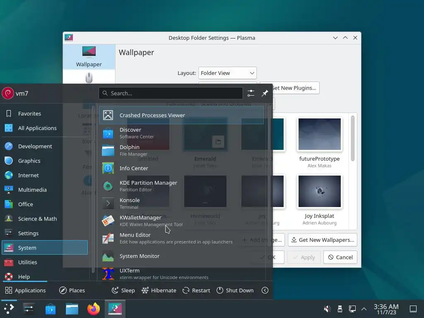Switch to Places tab in launcher
This screenshot has width=424, height=318.
(72, 290)
